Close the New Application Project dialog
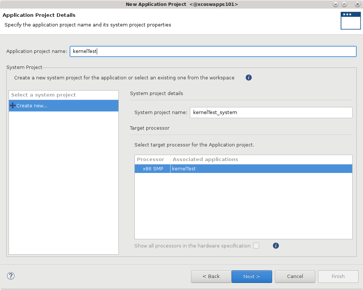The height and width of the screenshot is (290, 363). [x=357, y=4]
